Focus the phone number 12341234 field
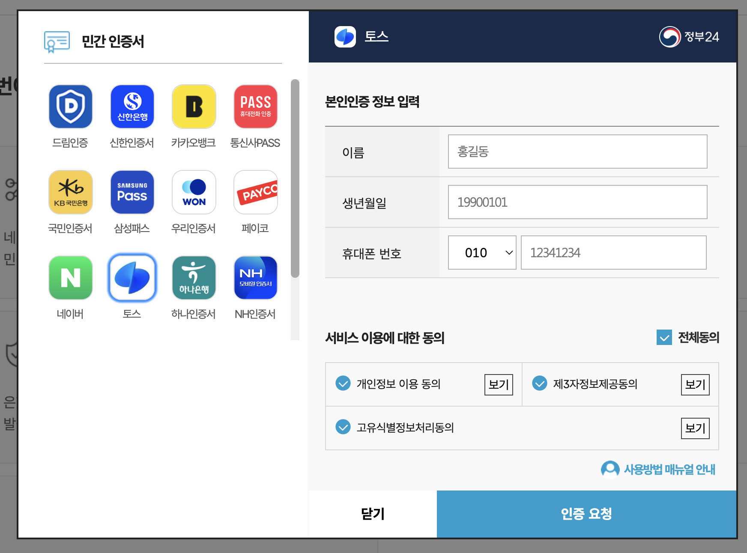 tap(613, 253)
